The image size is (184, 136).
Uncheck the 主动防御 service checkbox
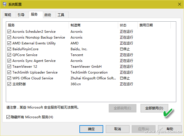(10, 84)
